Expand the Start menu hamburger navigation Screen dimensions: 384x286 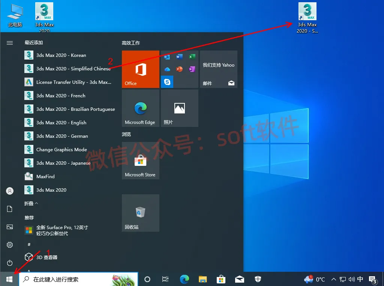(x=9, y=43)
